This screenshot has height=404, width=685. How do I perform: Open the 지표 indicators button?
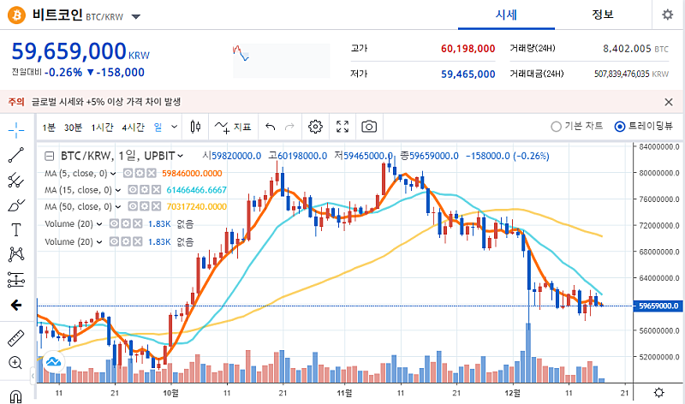233,127
